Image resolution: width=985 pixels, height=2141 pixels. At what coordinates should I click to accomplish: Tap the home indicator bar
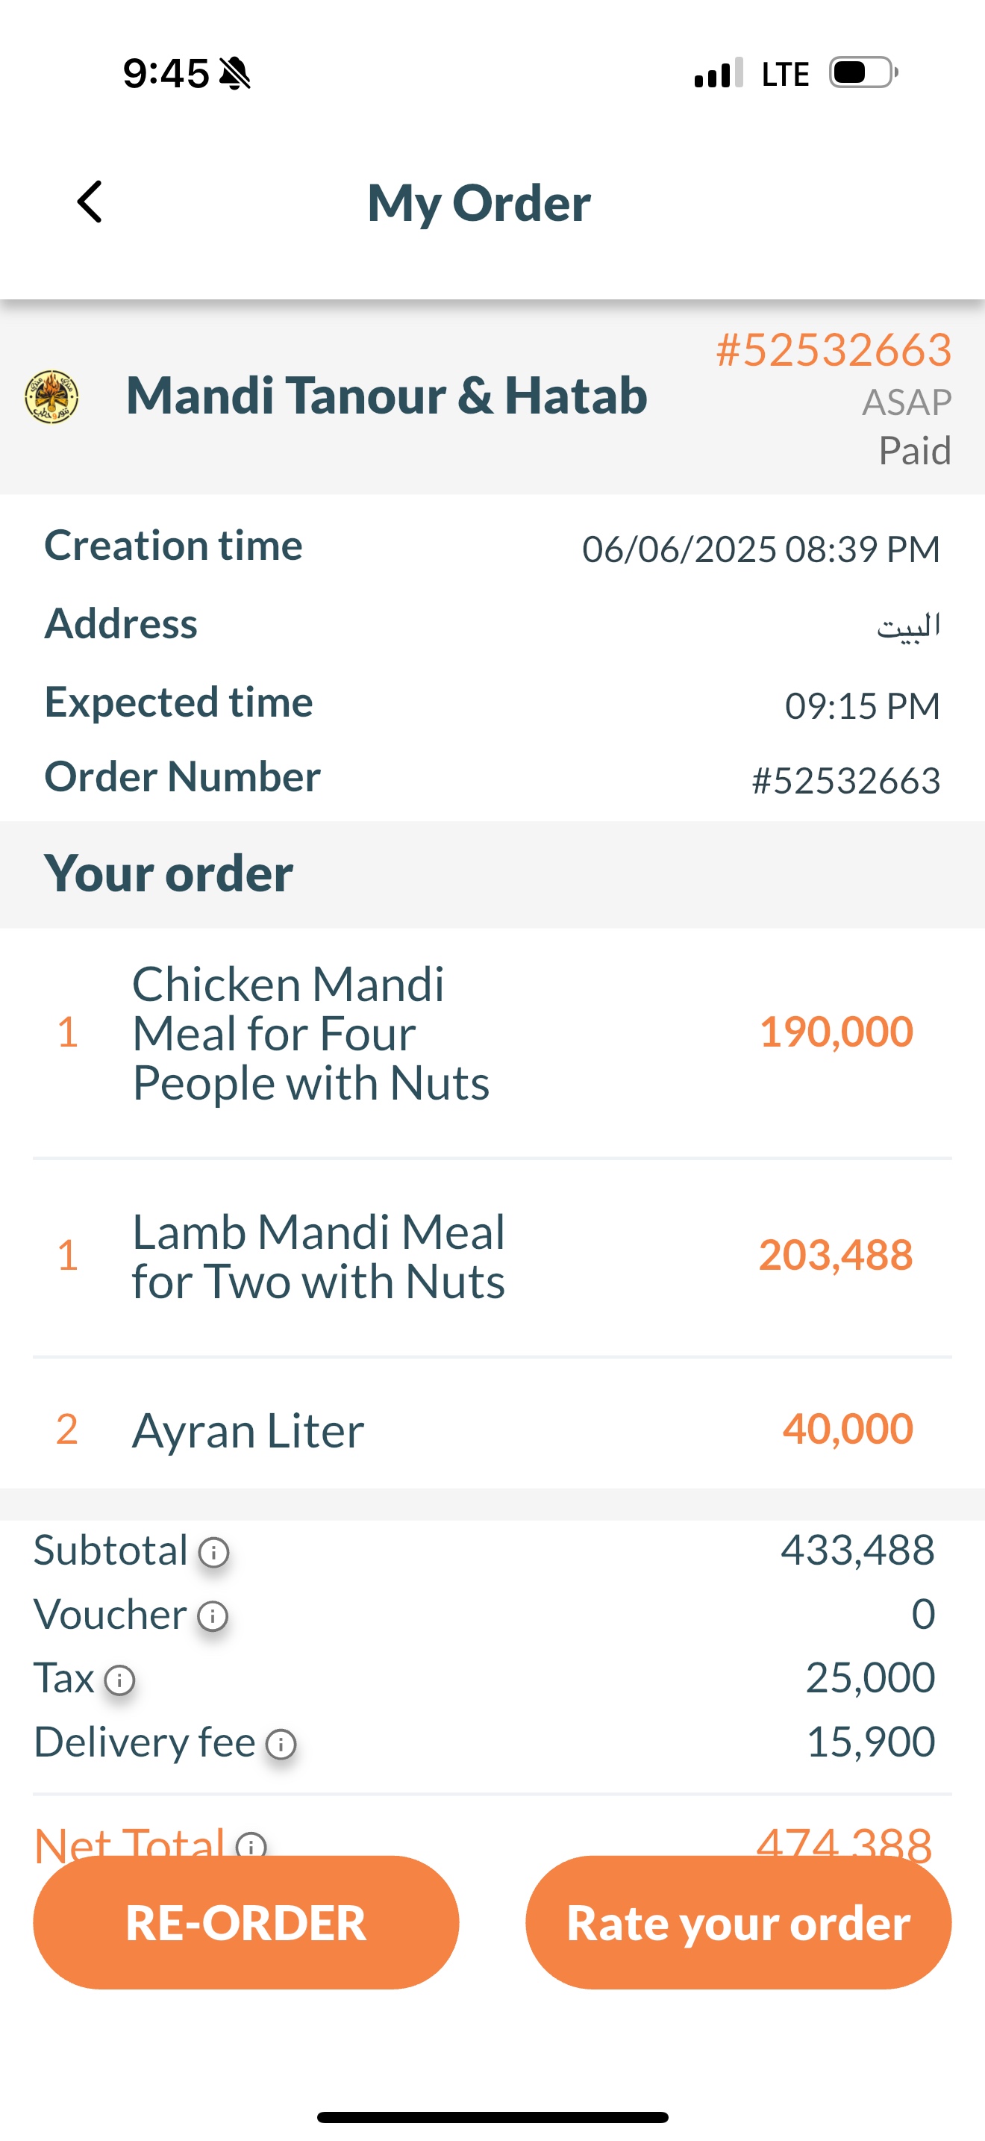click(492, 2117)
